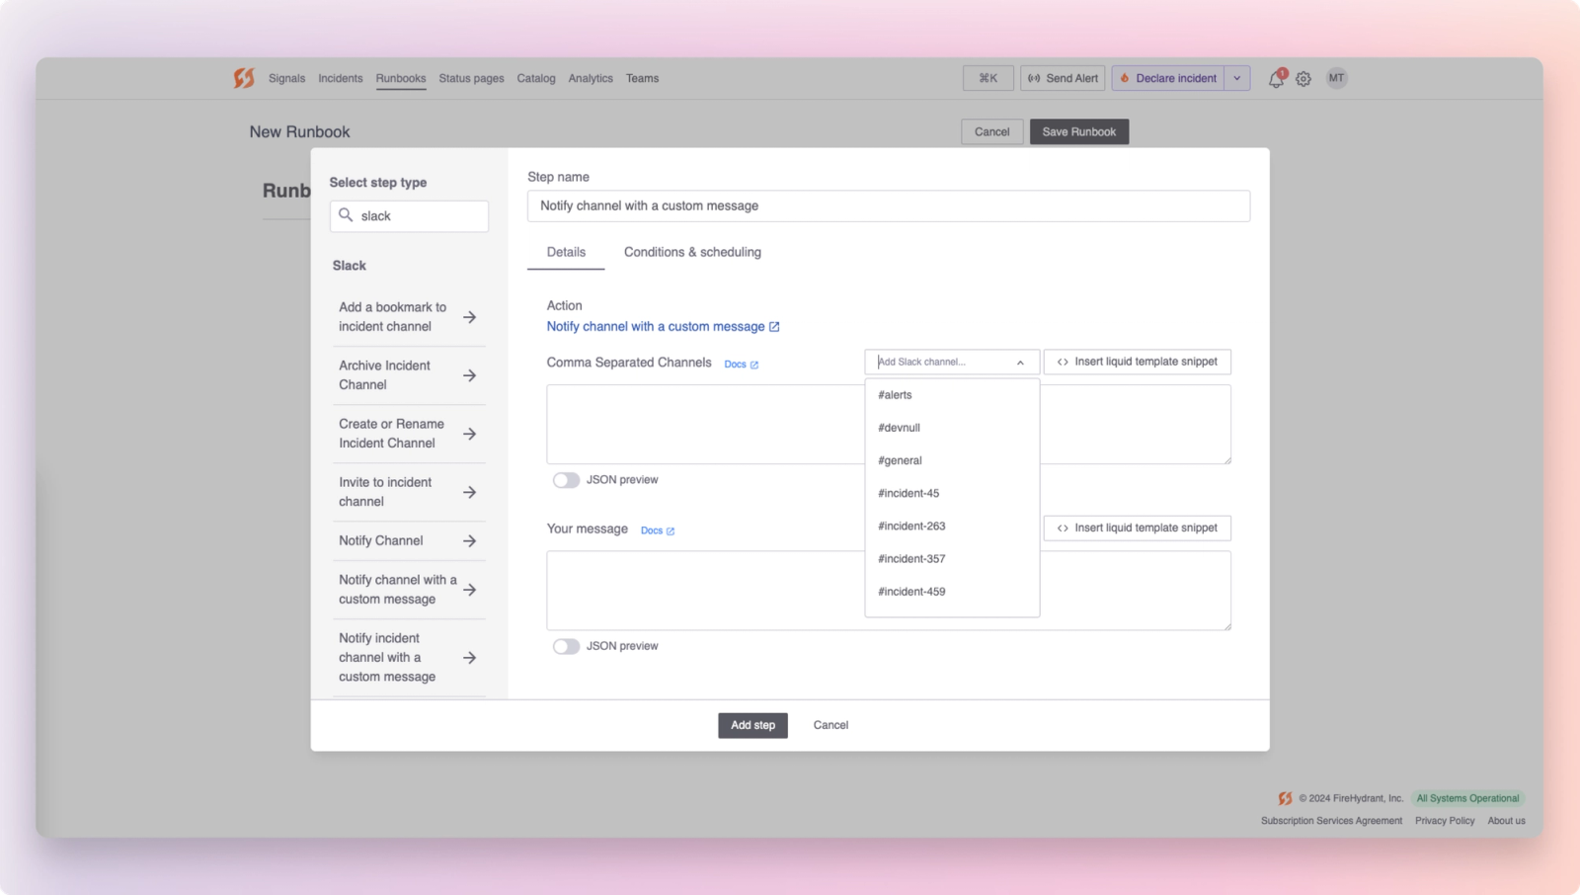This screenshot has height=895, width=1580.
Task: Collapse the Add Slack channel dropdown
Action: [x=1020, y=363]
